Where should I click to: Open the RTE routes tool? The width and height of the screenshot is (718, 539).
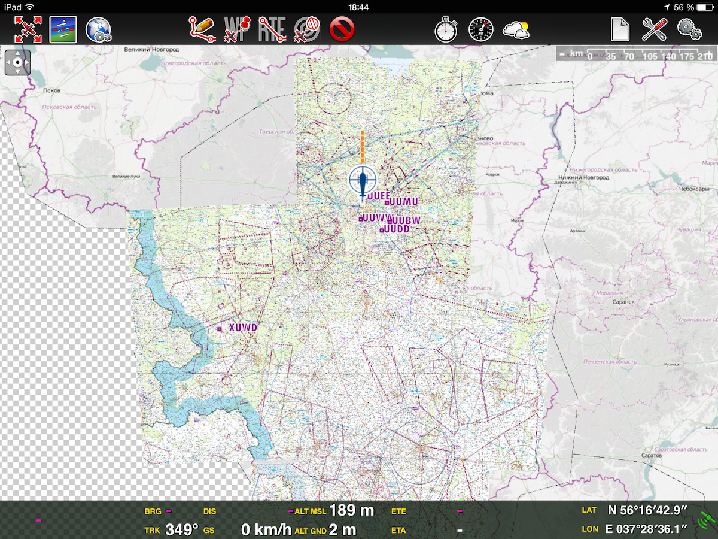[272, 29]
